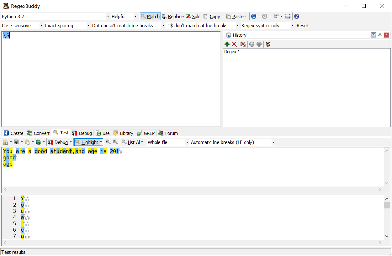
Task: Click the panel view options icon
Action: pos(288,16)
